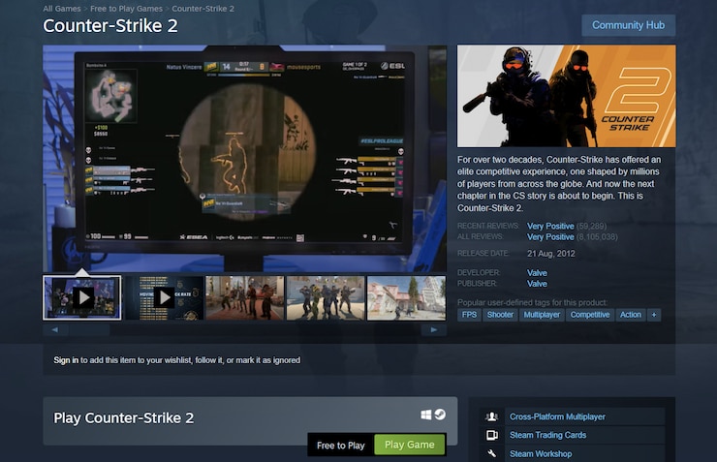
Task: Click the Steam Trading Cards icon
Action: pos(492,435)
